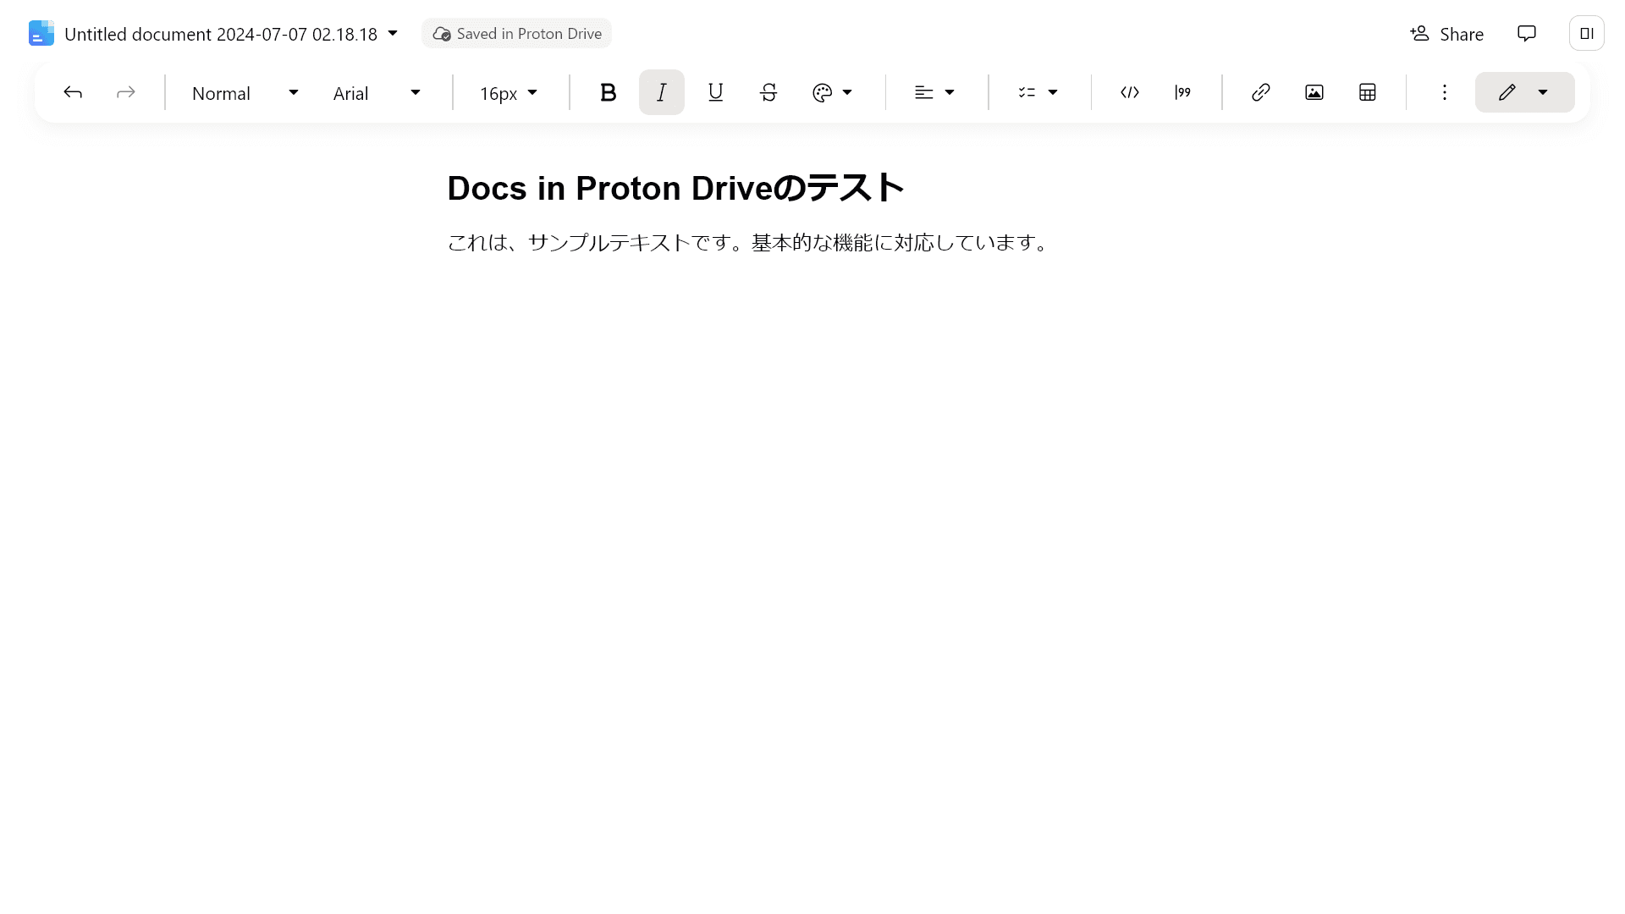Toggle underline formatting
The height and width of the screenshot is (914, 1625).
[715, 92]
